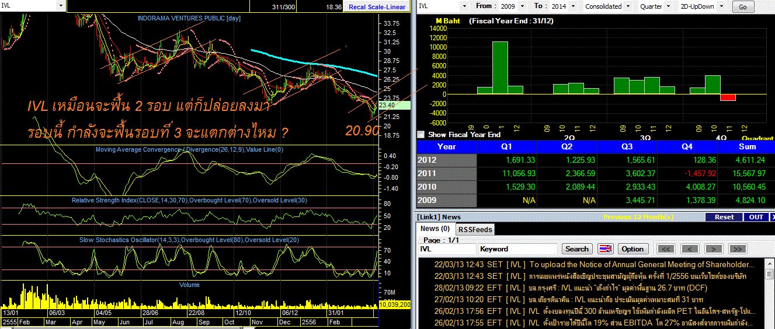Image resolution: width=775 pixels, height=329 pixels.
Task: Open news about uploading Notice of Annual General Meeting
Action: (x=594, y=264)
